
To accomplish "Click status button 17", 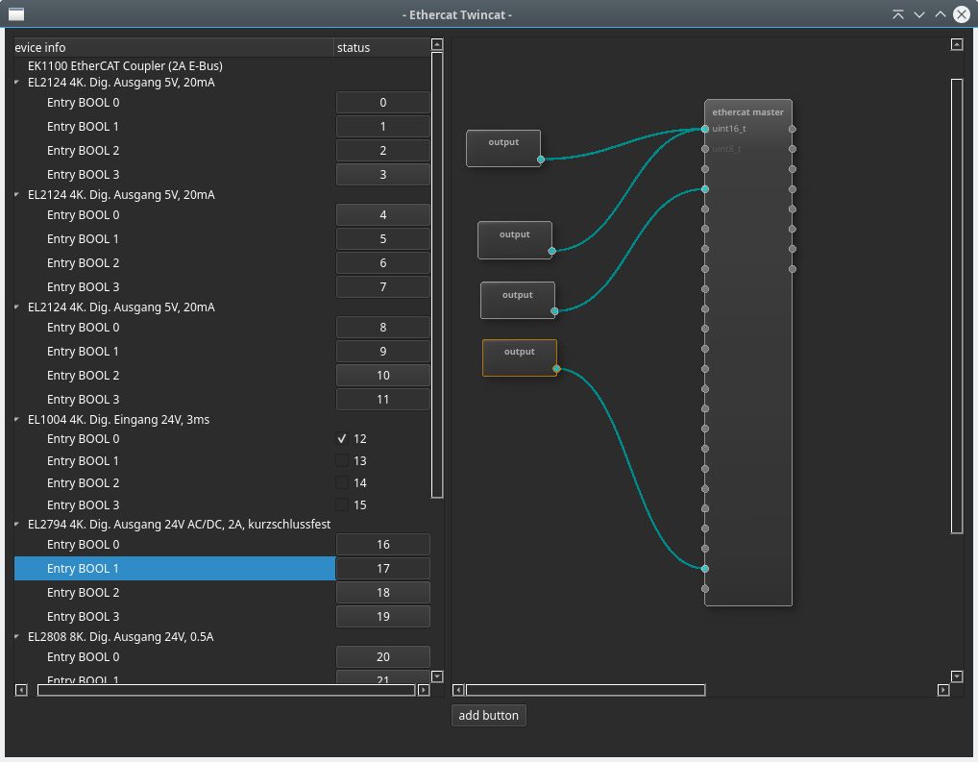I will pyautogui.click(x=383, y=569).
